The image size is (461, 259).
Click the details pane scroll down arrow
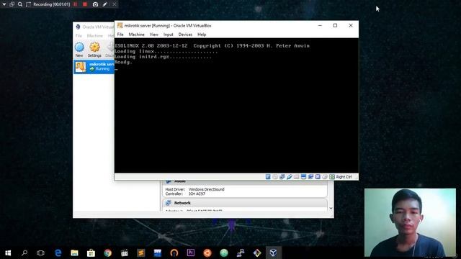point(331,208)
